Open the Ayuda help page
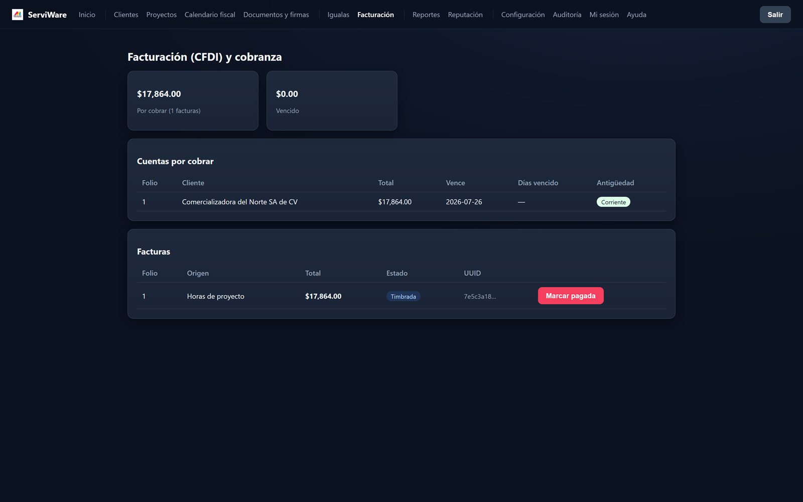The image size is (803, 502). tap(636, 15)
